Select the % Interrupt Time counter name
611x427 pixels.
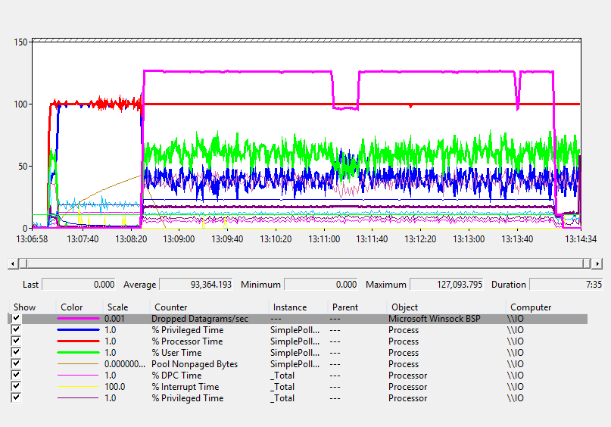click(x=185, y=387)
